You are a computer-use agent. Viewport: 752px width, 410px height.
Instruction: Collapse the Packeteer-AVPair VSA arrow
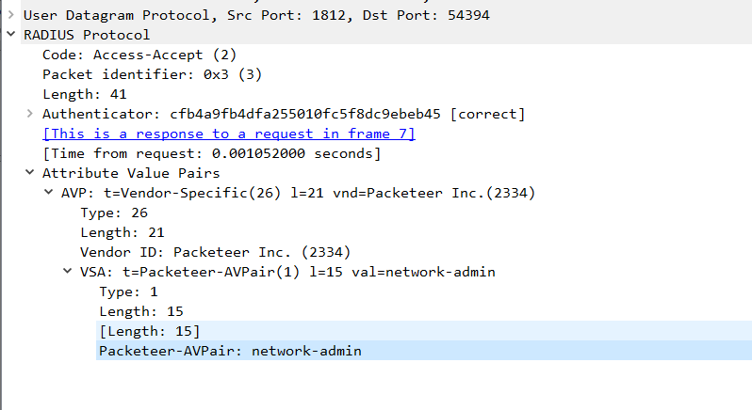pyautogui.click(x=69, y=272)
